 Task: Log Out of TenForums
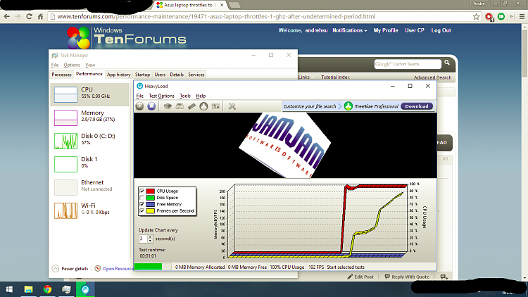coord(441,30)
